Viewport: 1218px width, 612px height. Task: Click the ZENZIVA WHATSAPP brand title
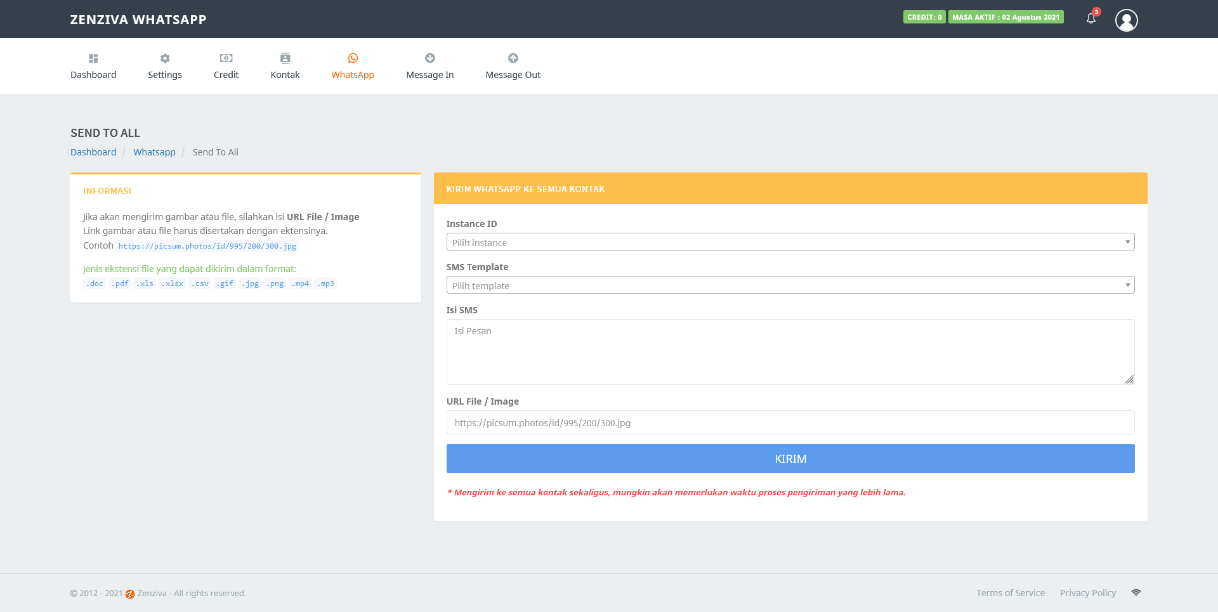[x=138, y=20]
